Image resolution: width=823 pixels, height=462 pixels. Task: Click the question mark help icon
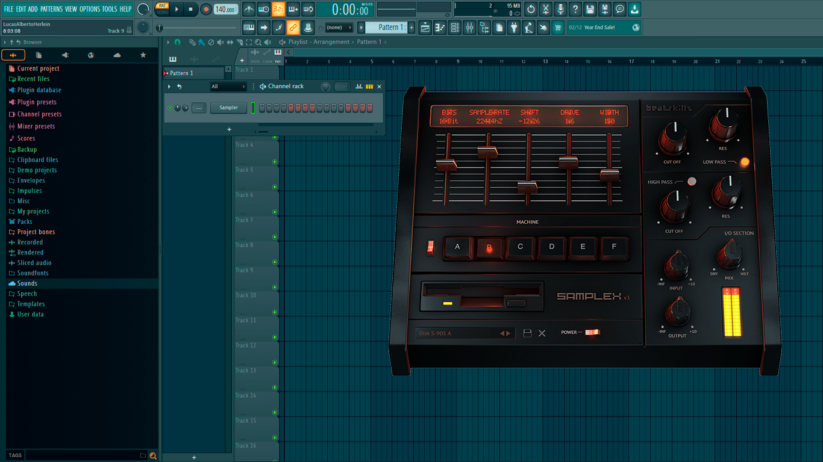tap(575, 10)
